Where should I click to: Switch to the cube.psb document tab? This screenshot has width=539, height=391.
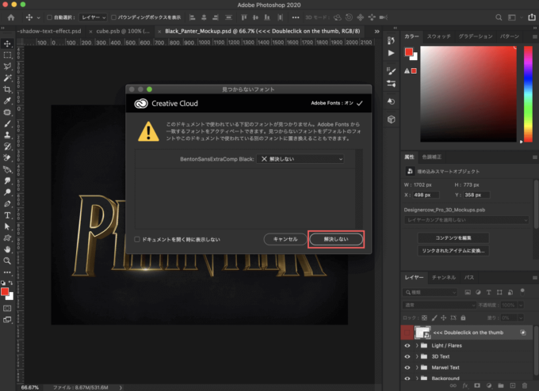(x=123, y=31)
